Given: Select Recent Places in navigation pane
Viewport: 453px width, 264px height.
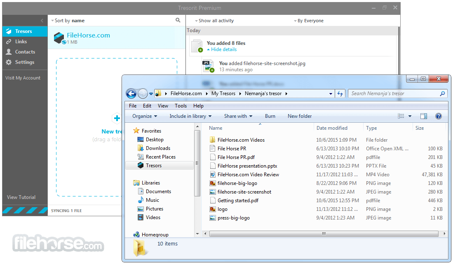Looking at the screenshot, I should (161, 157).
